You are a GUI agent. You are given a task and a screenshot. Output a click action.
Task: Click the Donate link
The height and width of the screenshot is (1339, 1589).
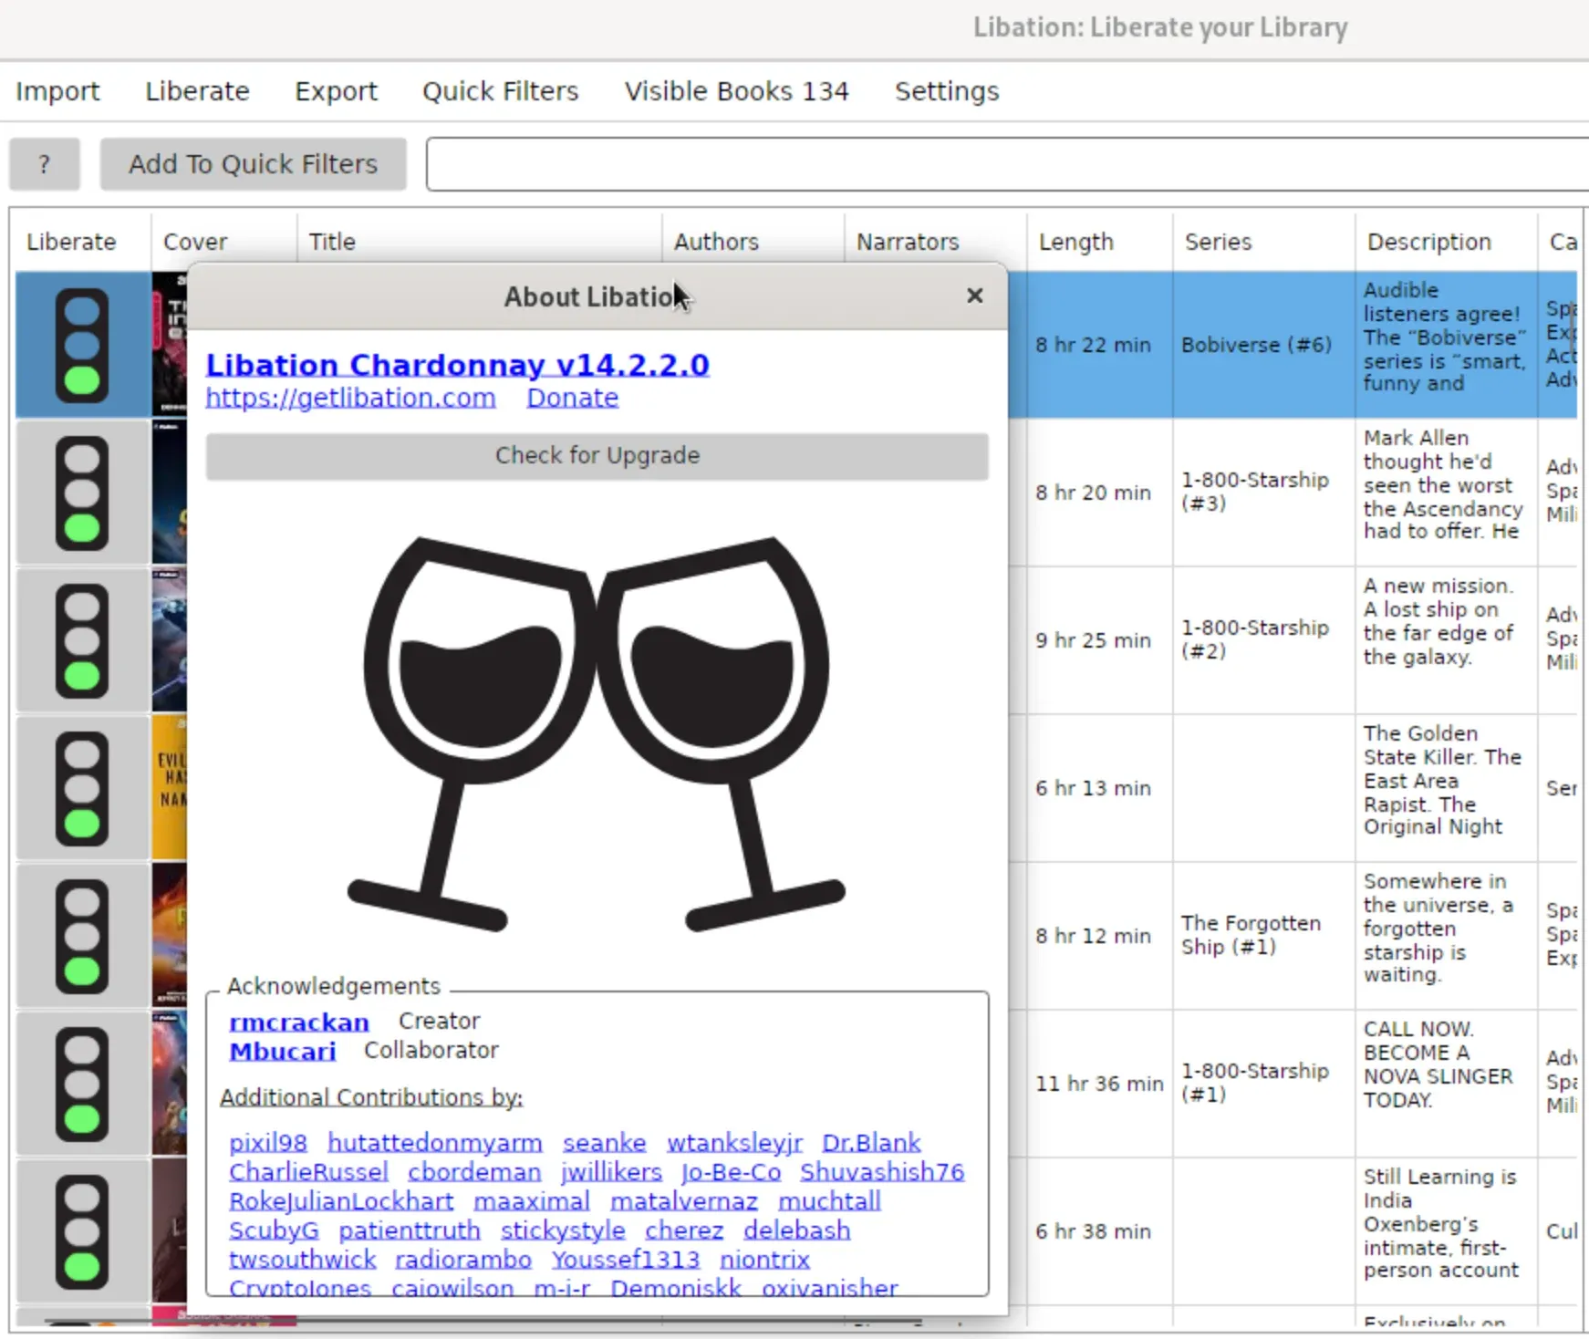point(572,398)
